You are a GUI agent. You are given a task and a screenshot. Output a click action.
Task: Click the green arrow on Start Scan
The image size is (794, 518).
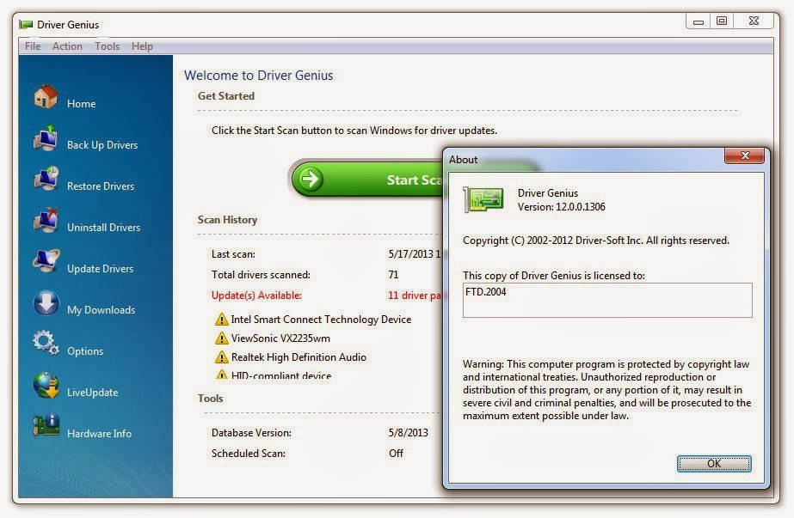pyautogui.click(x=310, y=179)
